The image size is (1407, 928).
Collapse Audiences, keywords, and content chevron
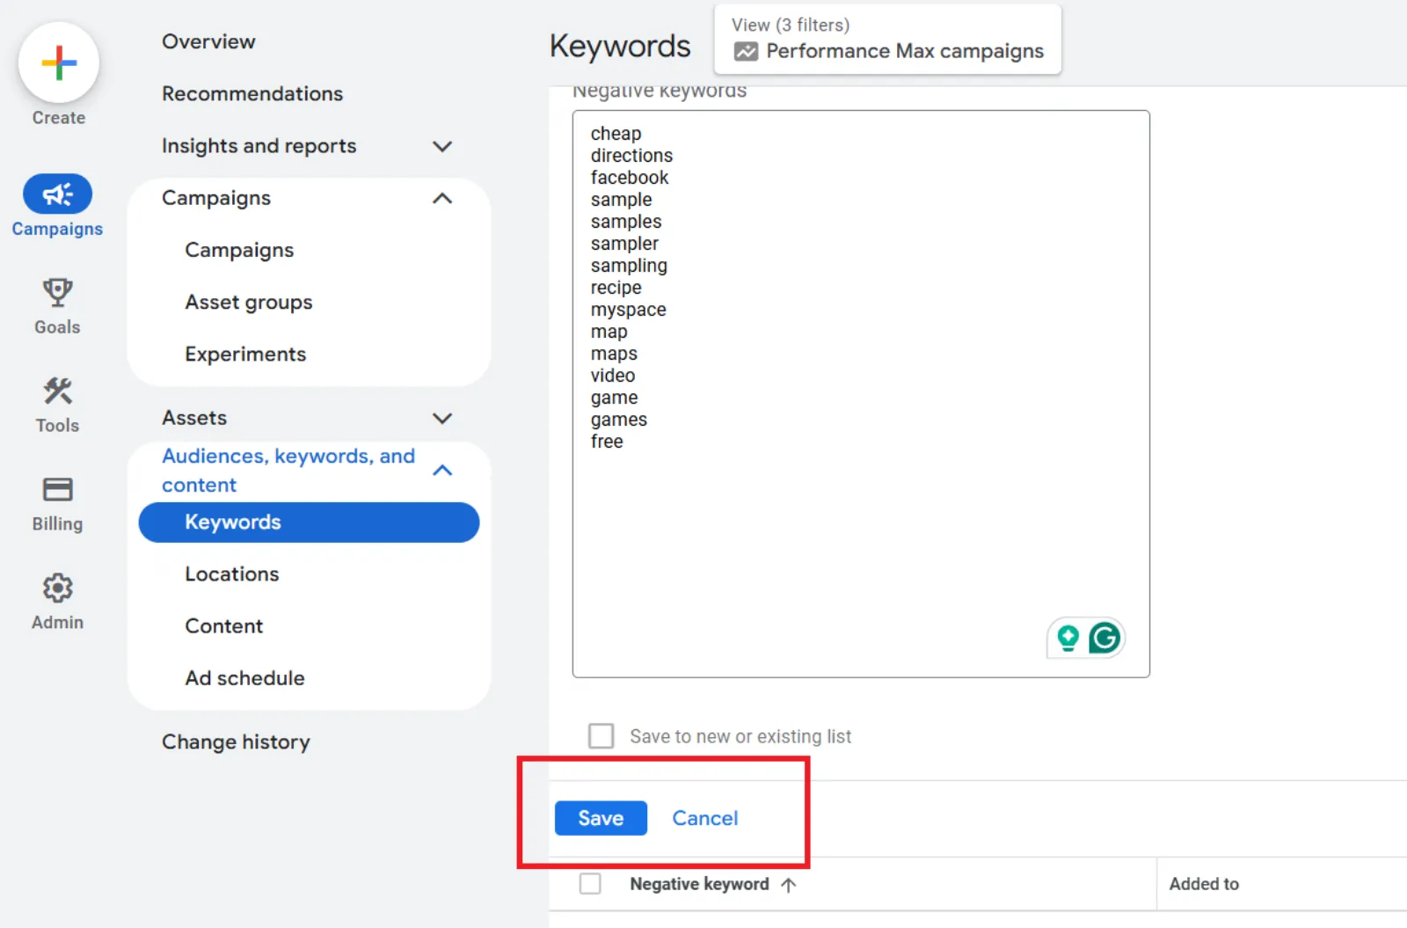pos(442,471)
